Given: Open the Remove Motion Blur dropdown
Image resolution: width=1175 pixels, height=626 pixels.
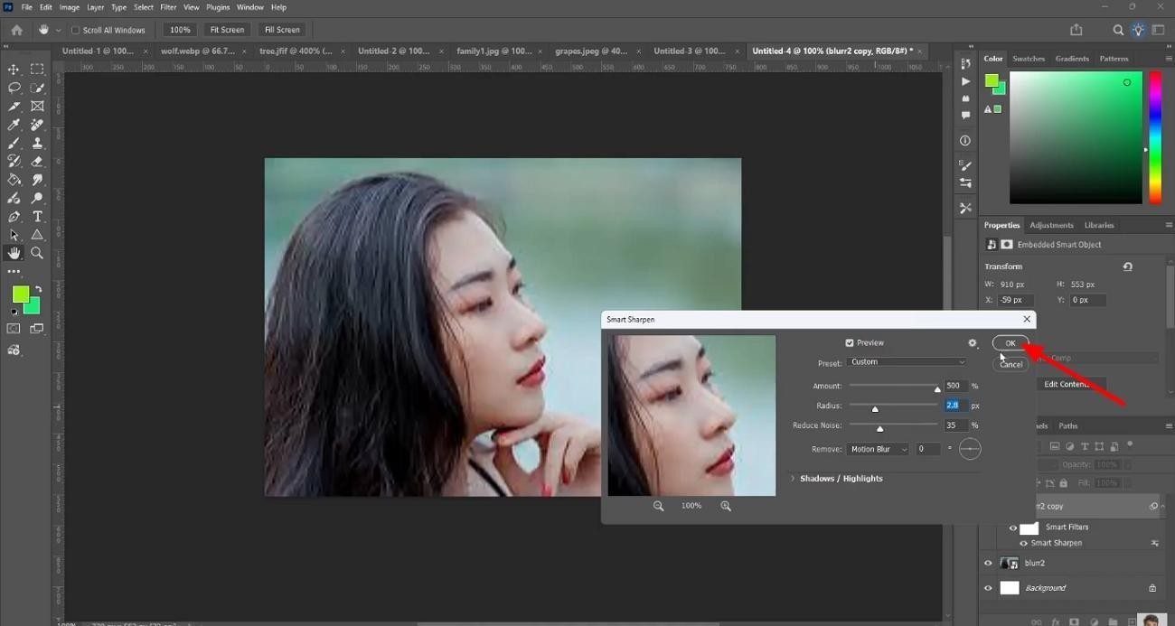Looking at the screenshot, I should [878, 449].
